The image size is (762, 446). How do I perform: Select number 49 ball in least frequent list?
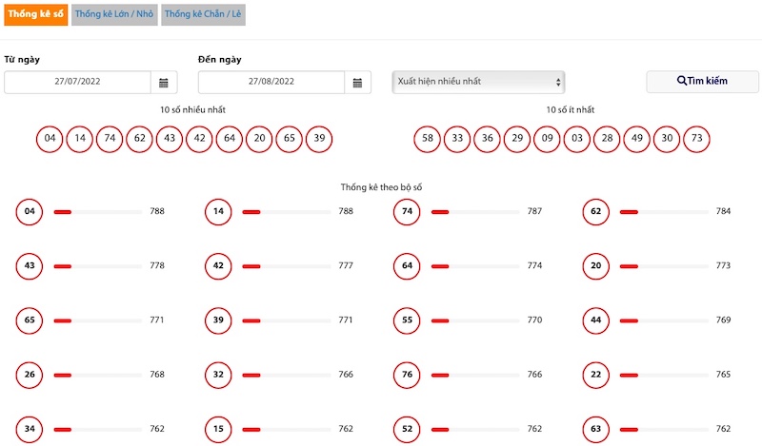[x=636, y=139]
